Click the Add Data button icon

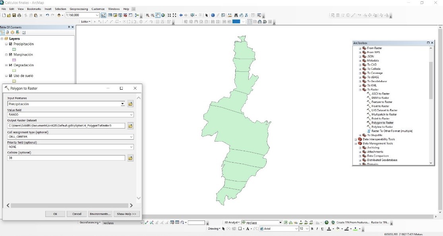click(x=60, y=15)
